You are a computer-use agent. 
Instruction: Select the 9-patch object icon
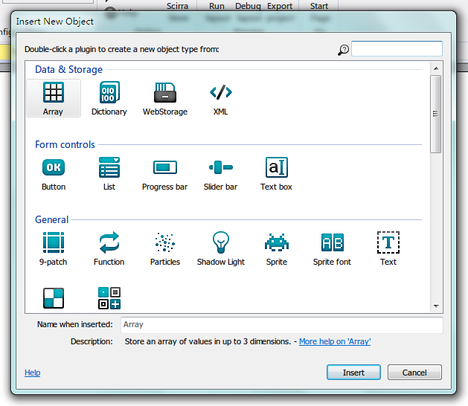[x=53, y=243]
